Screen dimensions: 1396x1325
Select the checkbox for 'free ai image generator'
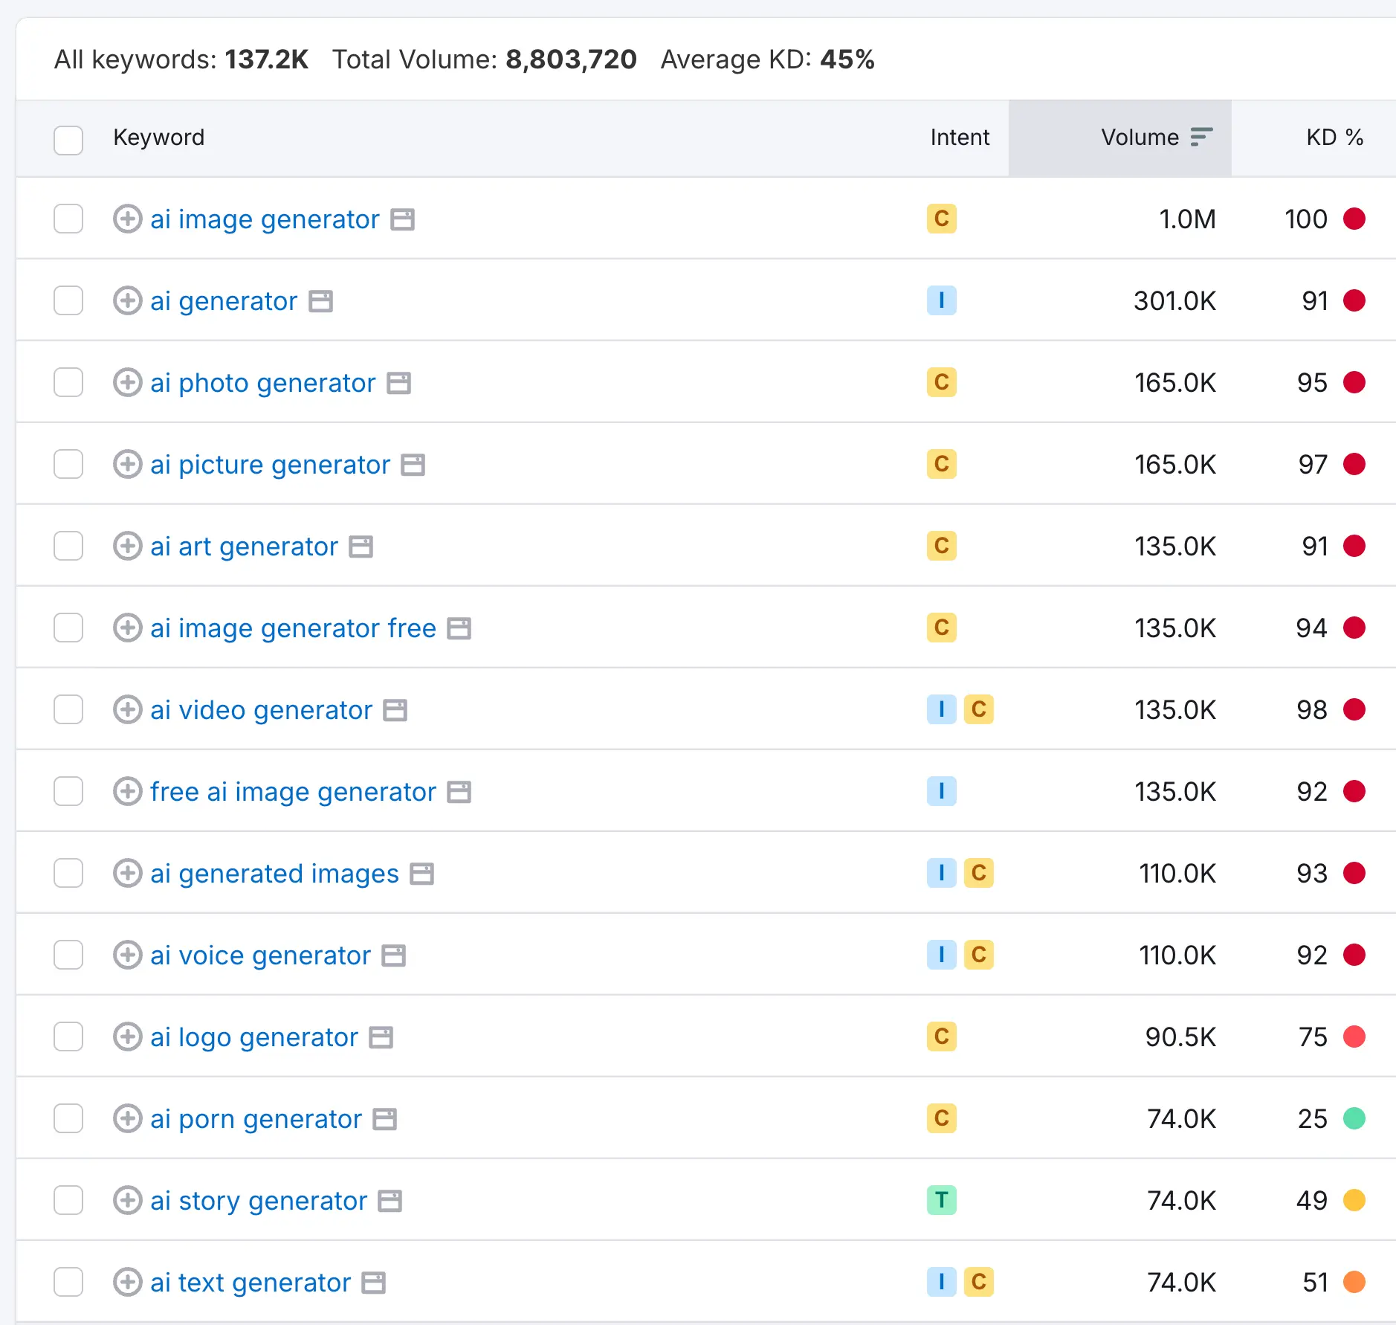point(68,792)
